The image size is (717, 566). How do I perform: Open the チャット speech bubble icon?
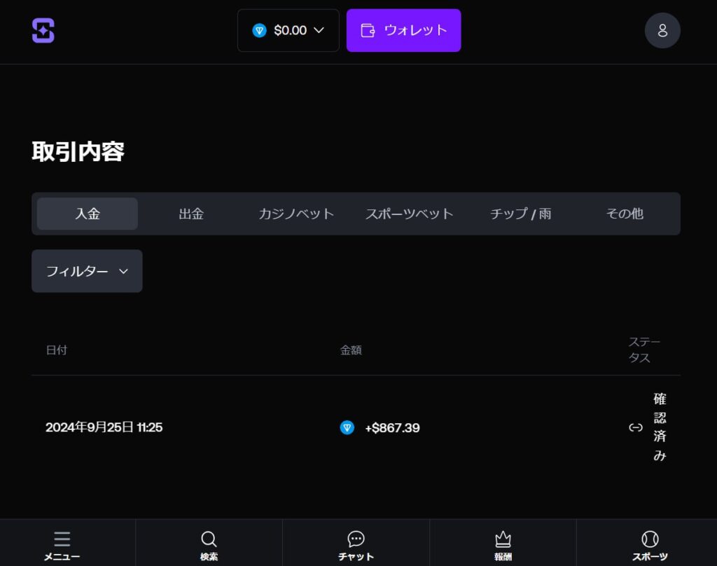356,539
